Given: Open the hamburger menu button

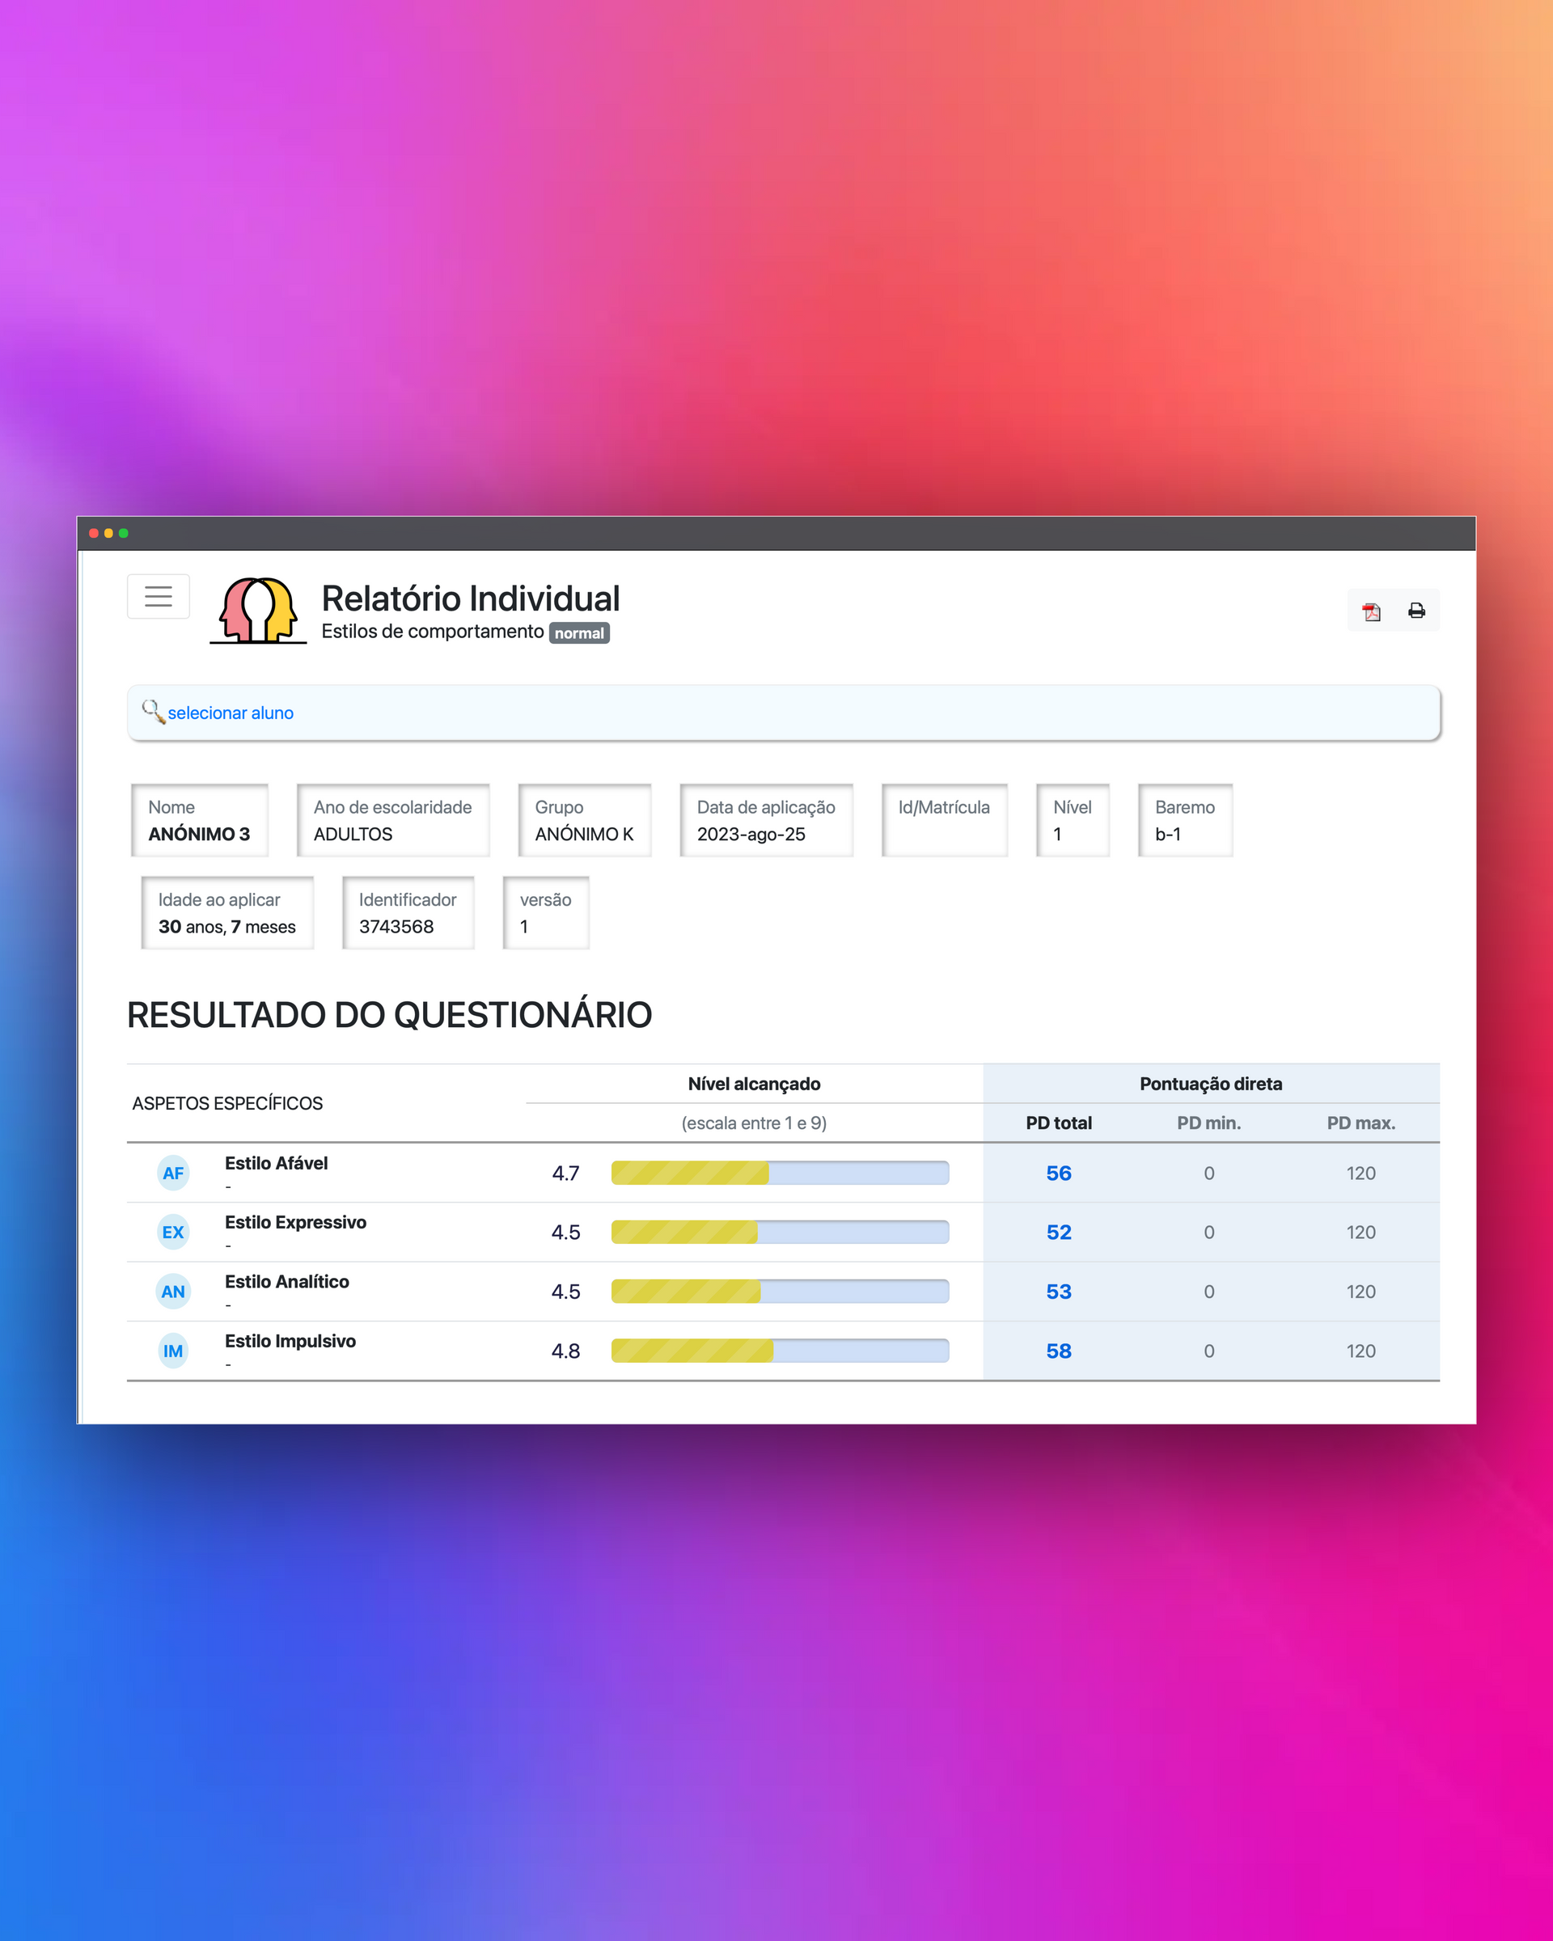Looking at the screenshot, I should 159,596.
